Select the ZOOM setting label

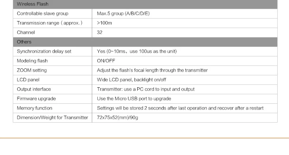pos(32,70)
